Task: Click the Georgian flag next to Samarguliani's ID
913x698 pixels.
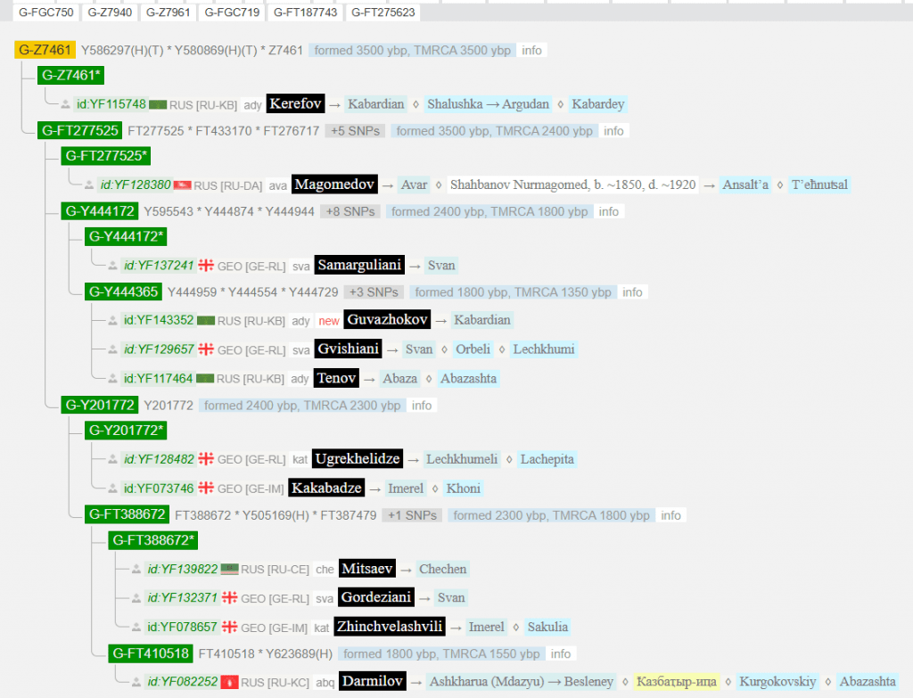Action: click(x=206, y=265)
